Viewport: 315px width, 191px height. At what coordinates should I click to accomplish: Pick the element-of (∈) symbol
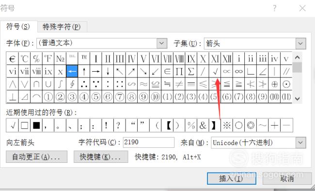point(167,71)
